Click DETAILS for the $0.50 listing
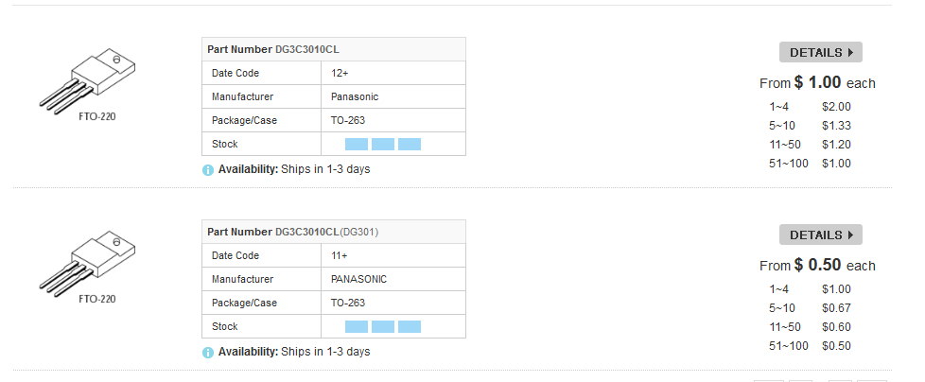The image size is (925, 382). (x=820, y=235)
